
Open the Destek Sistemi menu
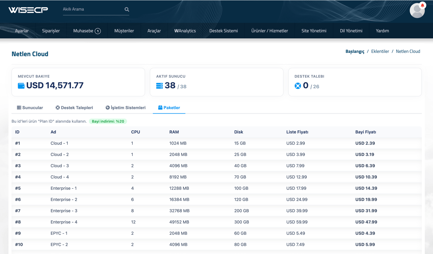click(x=223, y=31)
